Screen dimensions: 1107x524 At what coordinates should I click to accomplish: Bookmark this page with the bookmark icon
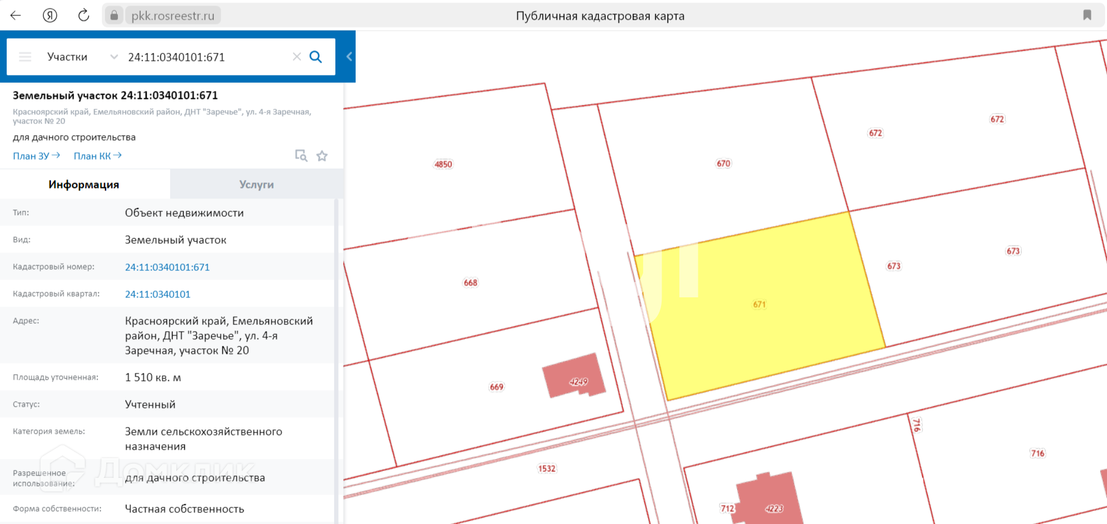pos(1087,15)
